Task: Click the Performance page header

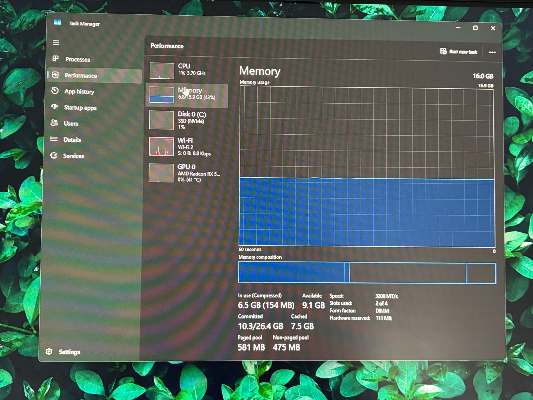Action: 167,46
